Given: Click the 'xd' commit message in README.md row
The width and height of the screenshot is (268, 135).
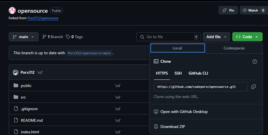Looking at the screenshot, I should click(118, 120).
